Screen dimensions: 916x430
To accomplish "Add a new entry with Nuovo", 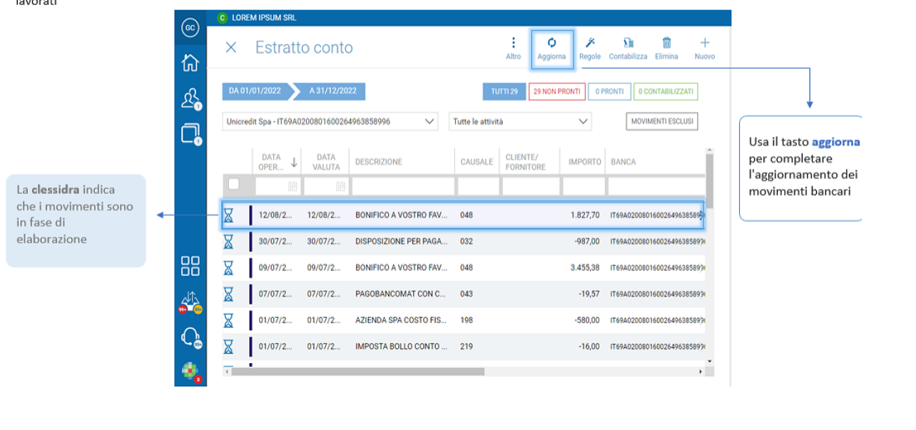I will 705,43.
